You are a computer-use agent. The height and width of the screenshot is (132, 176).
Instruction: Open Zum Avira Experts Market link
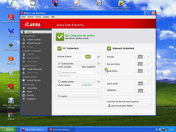point(129,106)
